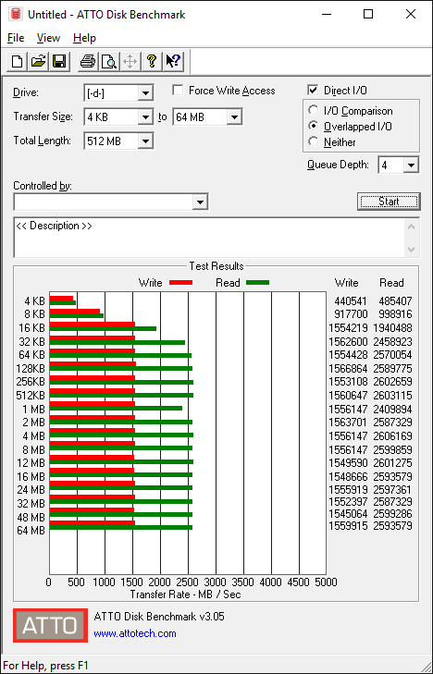Minimize the ATTO Disk Benchmark window
This screenshot has width=433, height=674.
328,14
